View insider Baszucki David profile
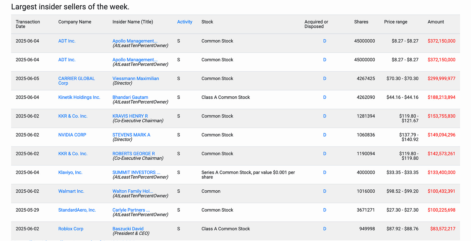471x241 pixels. 128,228
